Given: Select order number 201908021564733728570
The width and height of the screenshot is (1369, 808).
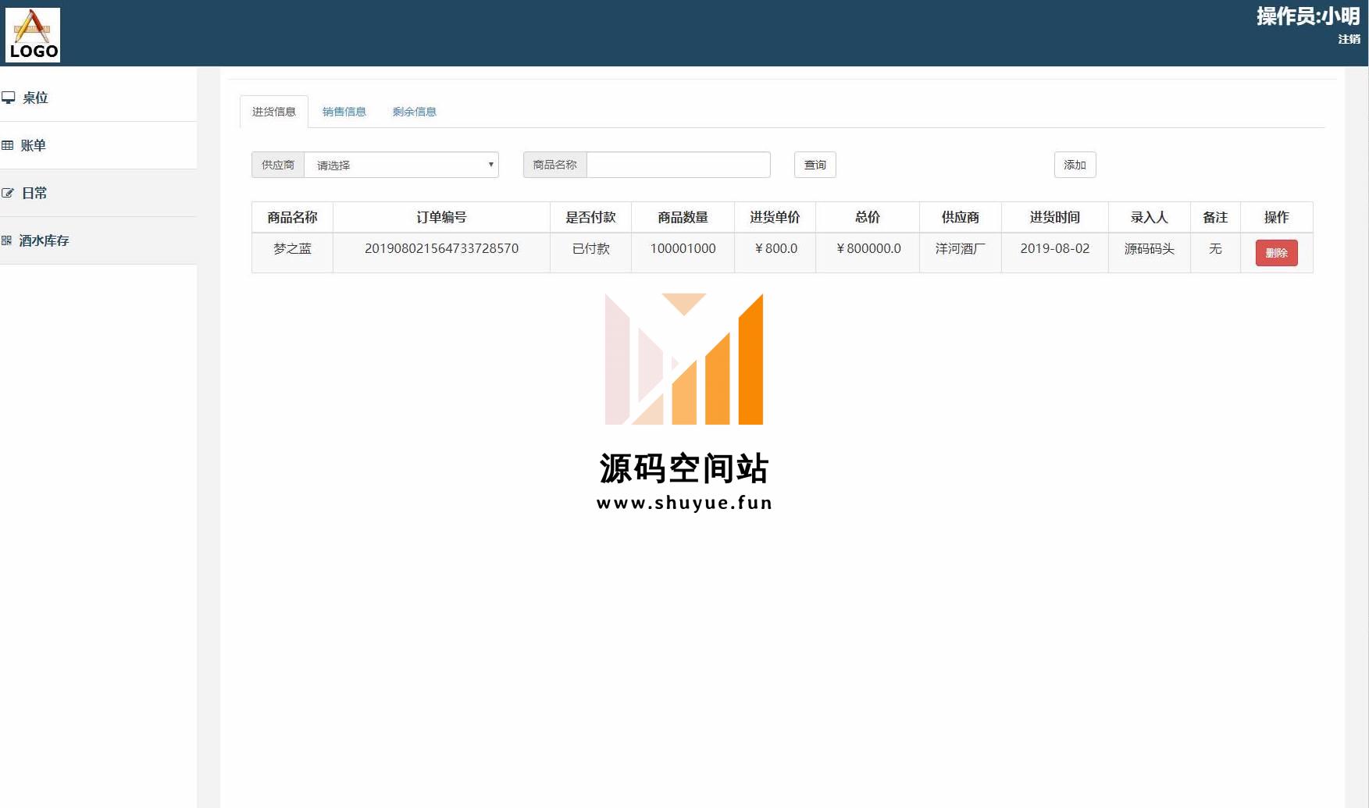Looking at the screenshot, I should (x=442, y=253).
